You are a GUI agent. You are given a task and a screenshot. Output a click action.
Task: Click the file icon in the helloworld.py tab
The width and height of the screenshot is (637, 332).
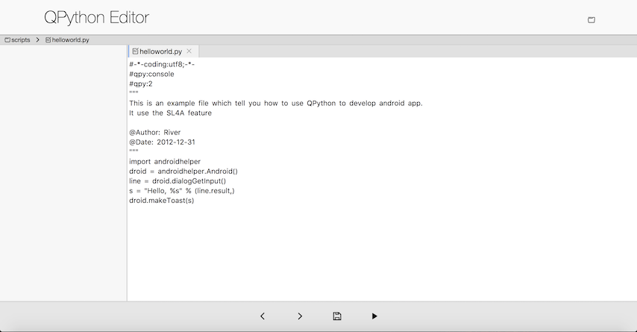[135, 51]
